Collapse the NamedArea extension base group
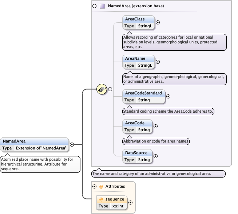 (x=95, y=6)
